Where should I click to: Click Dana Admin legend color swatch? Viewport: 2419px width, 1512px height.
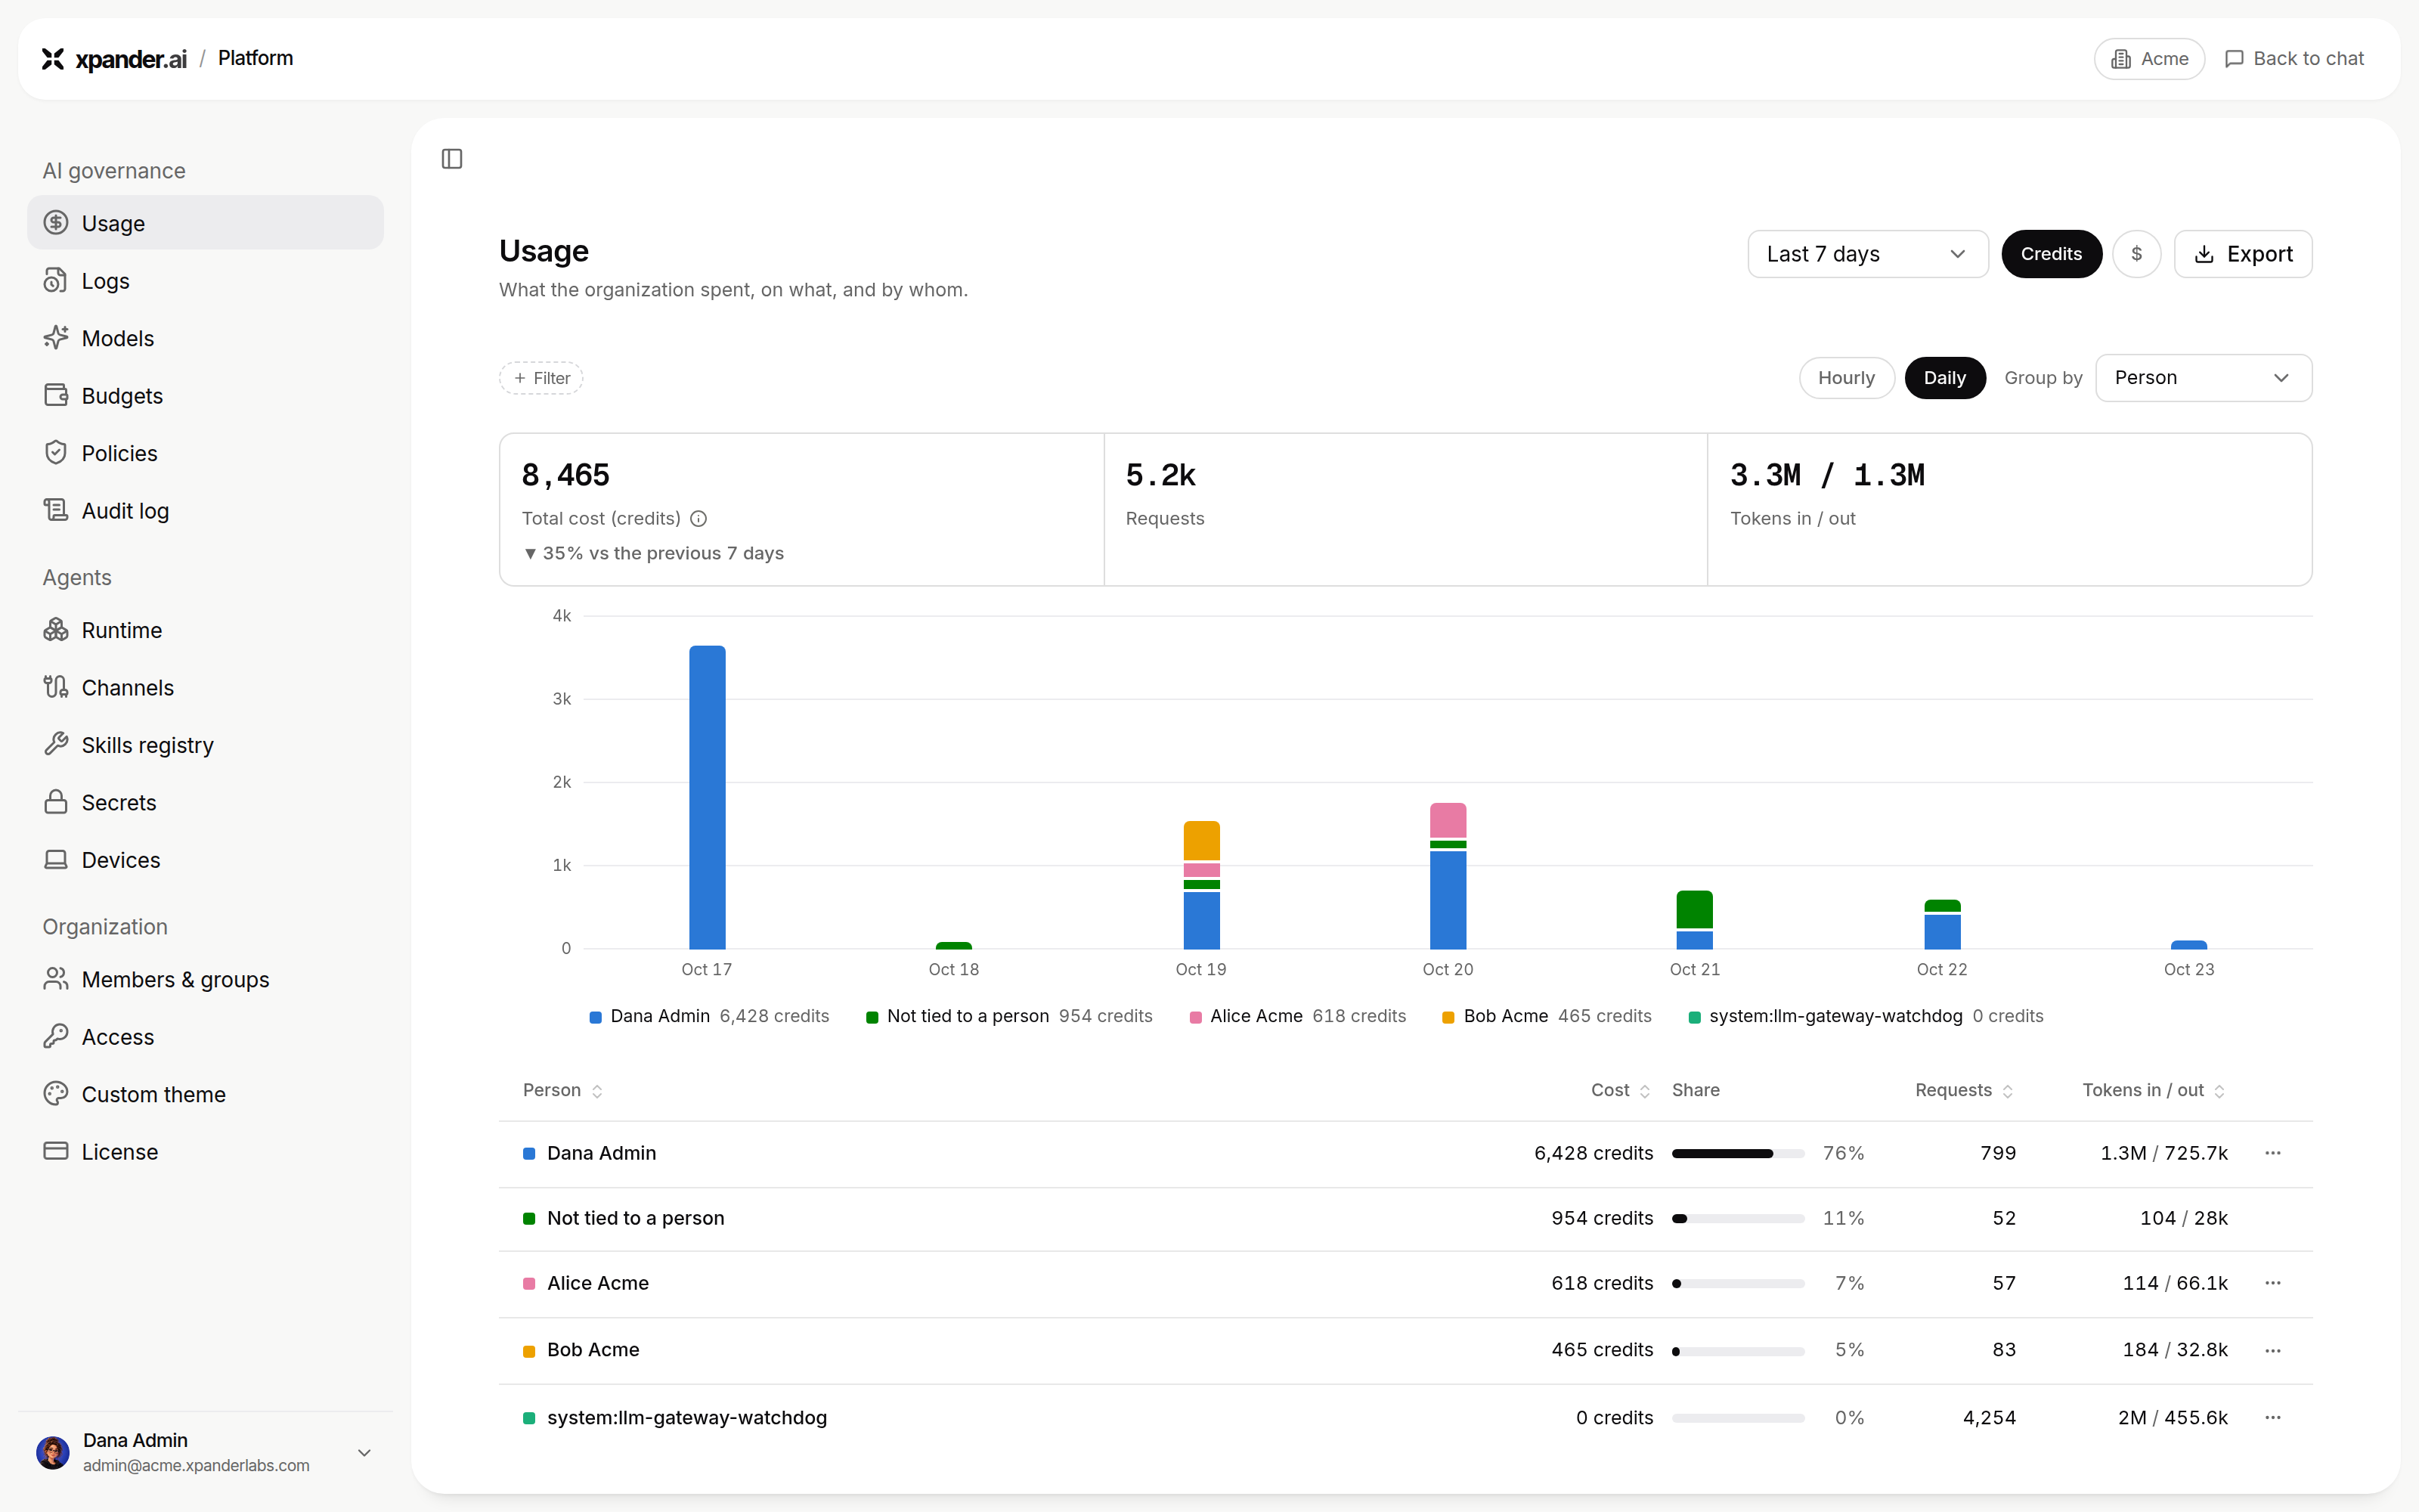click(596, 1017)
